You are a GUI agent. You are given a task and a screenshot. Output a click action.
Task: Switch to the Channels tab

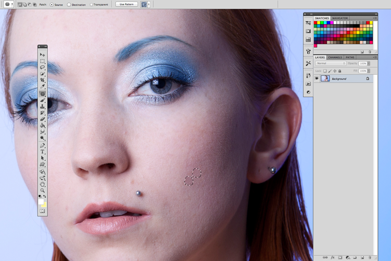click(x=335, y=57)
